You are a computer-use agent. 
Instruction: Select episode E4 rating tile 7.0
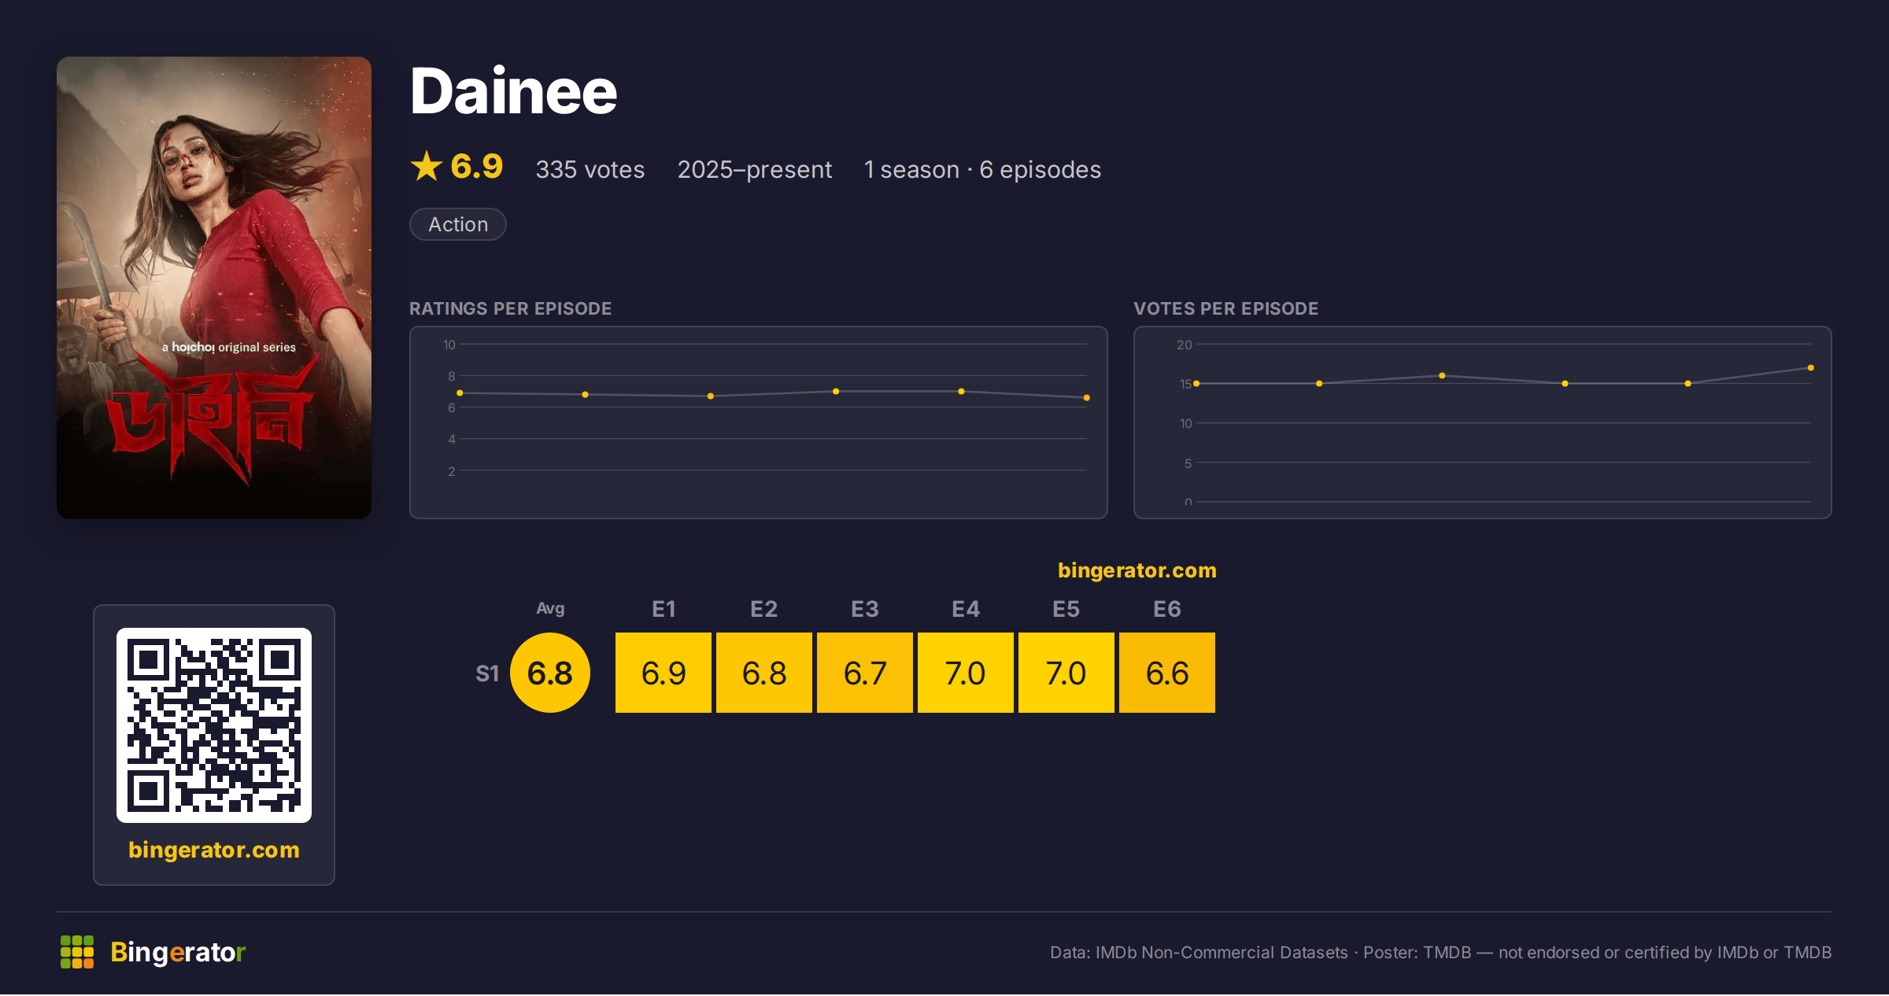point(966,673)
